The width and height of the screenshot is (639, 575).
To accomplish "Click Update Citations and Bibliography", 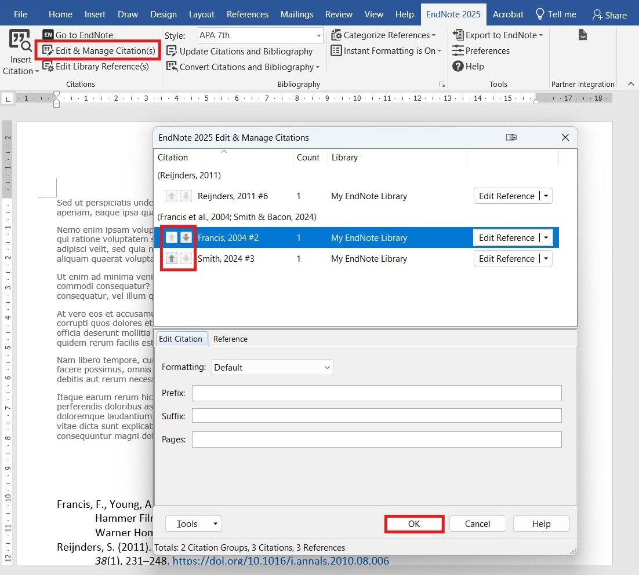I will (x=239, y=52).
